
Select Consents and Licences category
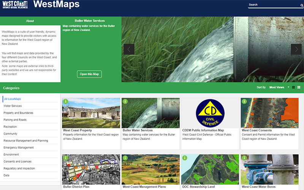pyautogui.click(x=30, y=161)
